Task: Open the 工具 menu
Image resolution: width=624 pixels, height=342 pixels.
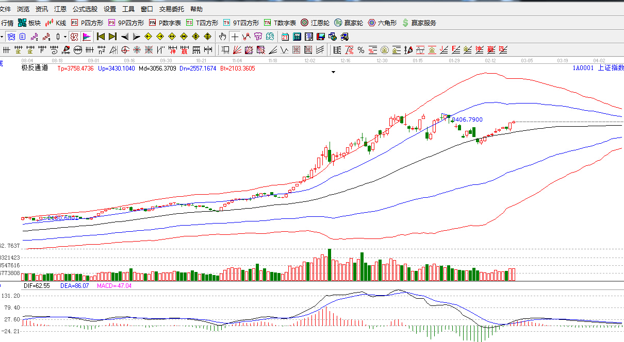Action: click(128, 9)
